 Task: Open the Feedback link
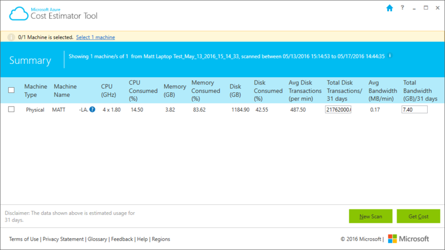[122, 239]
